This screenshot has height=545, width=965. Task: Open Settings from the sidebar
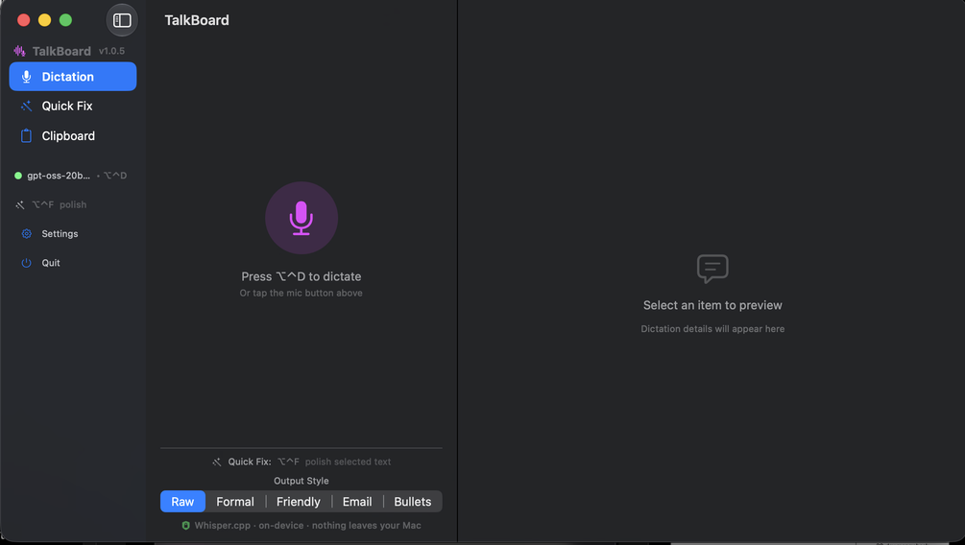coord(60,234)
